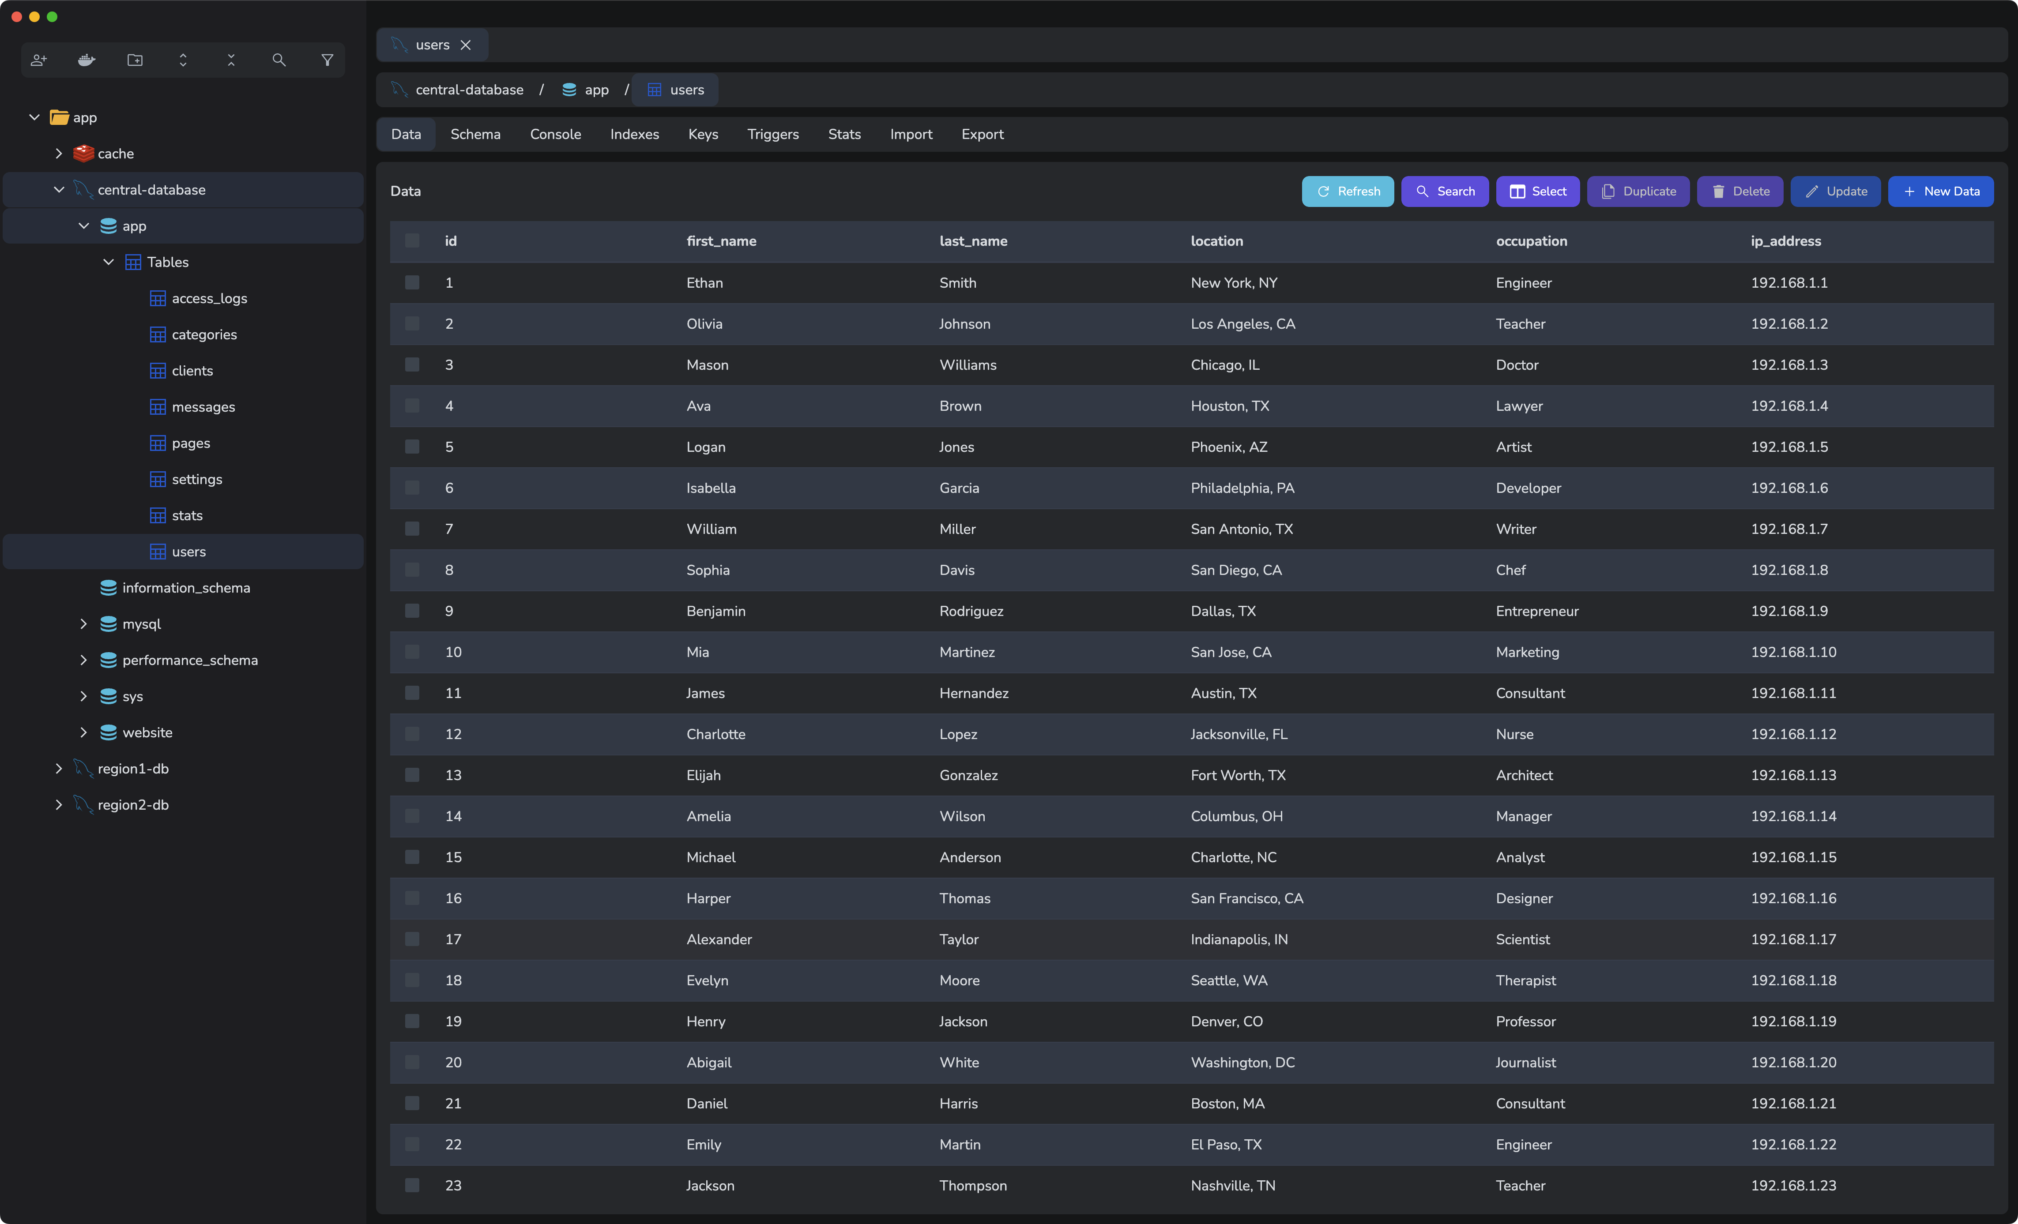Sort by the location column header

tap(1216, 241)
